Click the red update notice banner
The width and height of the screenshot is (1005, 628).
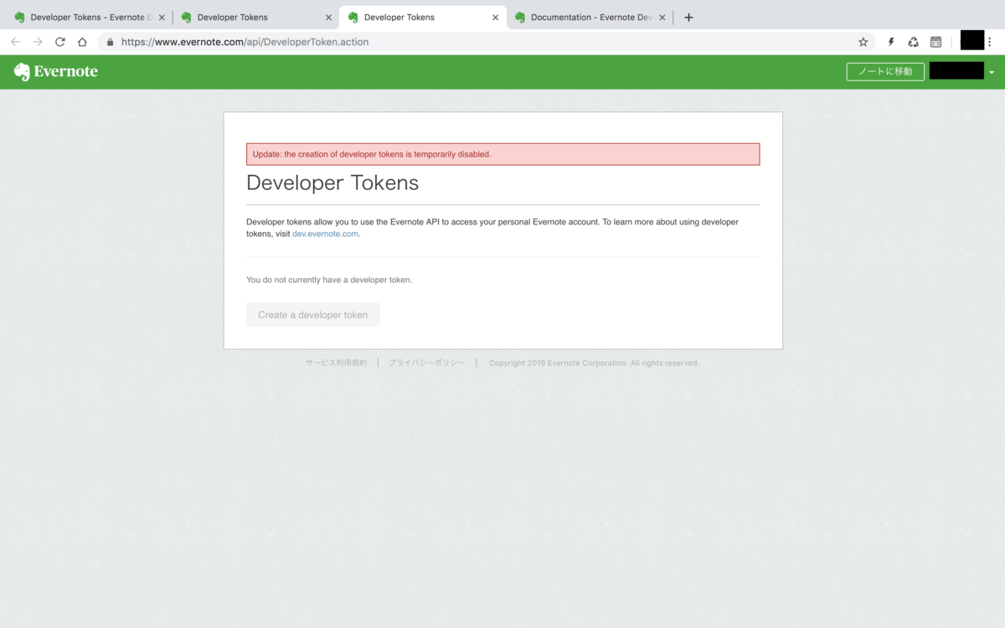pos(502,154)
